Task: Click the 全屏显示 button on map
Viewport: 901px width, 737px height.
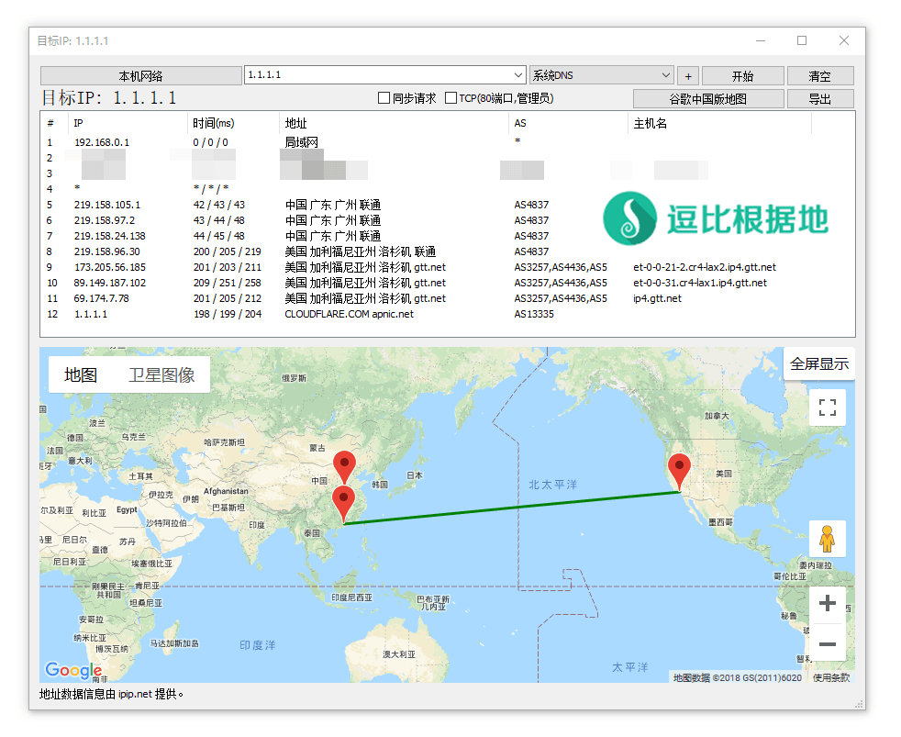Action: point(819,363)
